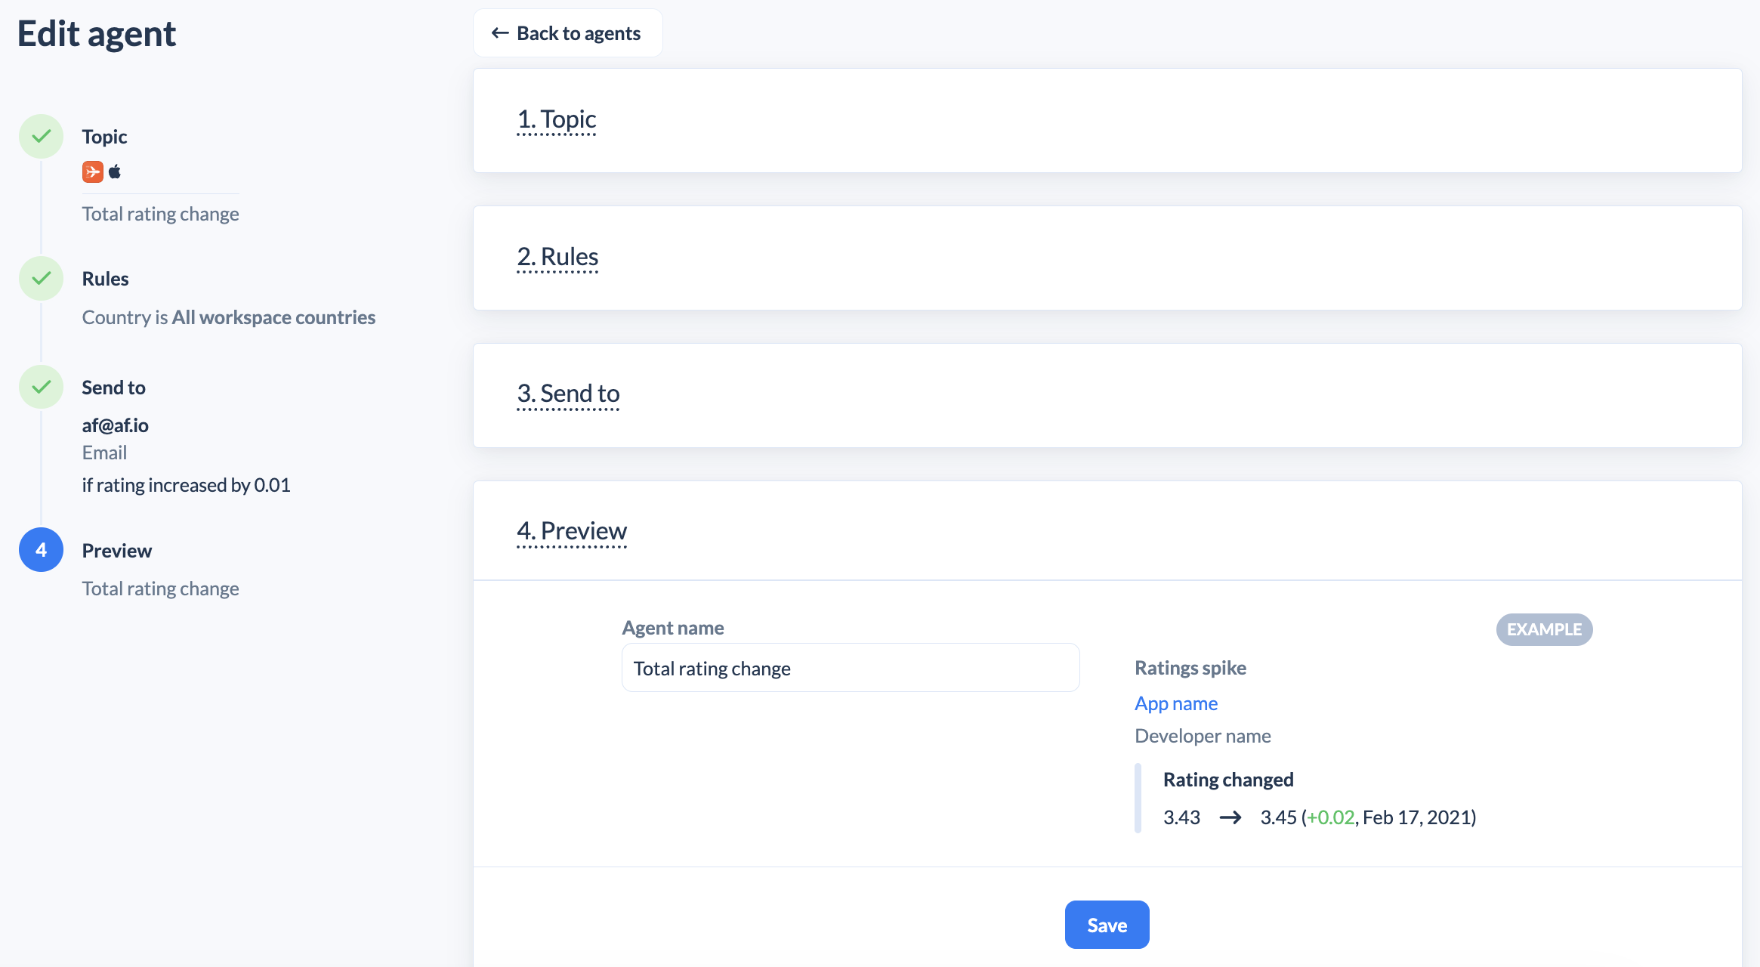This screenshot has width=1760, height=967.
Task: Click the Topic step green checkmark icon
Action: [41, 136]
